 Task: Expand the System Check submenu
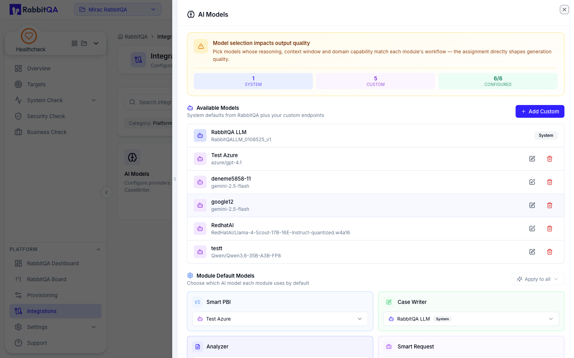(94, 100)
